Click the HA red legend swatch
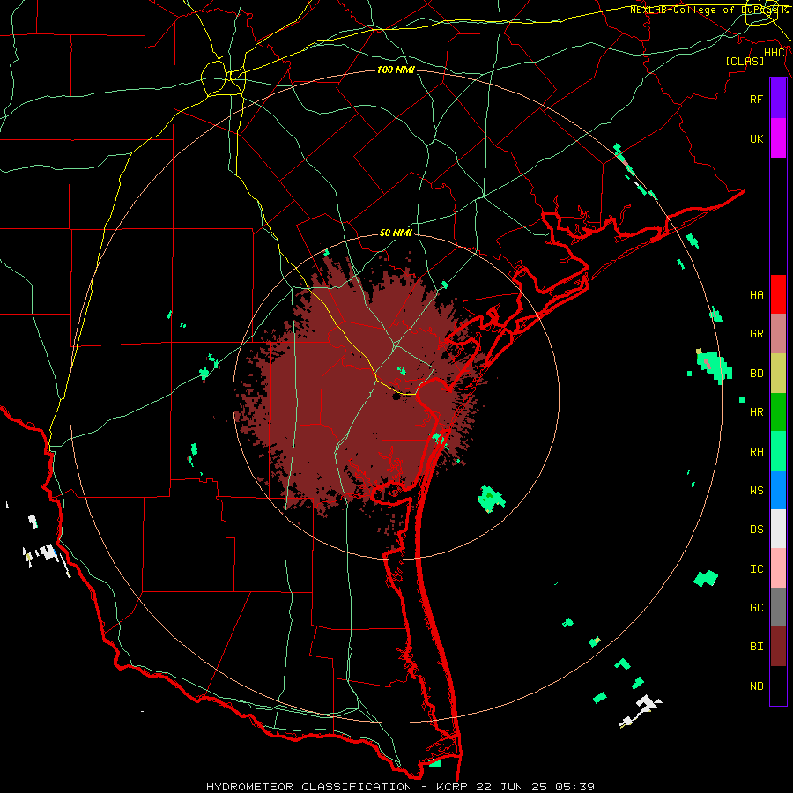The height and width of the screenshot is (793, 793). (778, 294)
